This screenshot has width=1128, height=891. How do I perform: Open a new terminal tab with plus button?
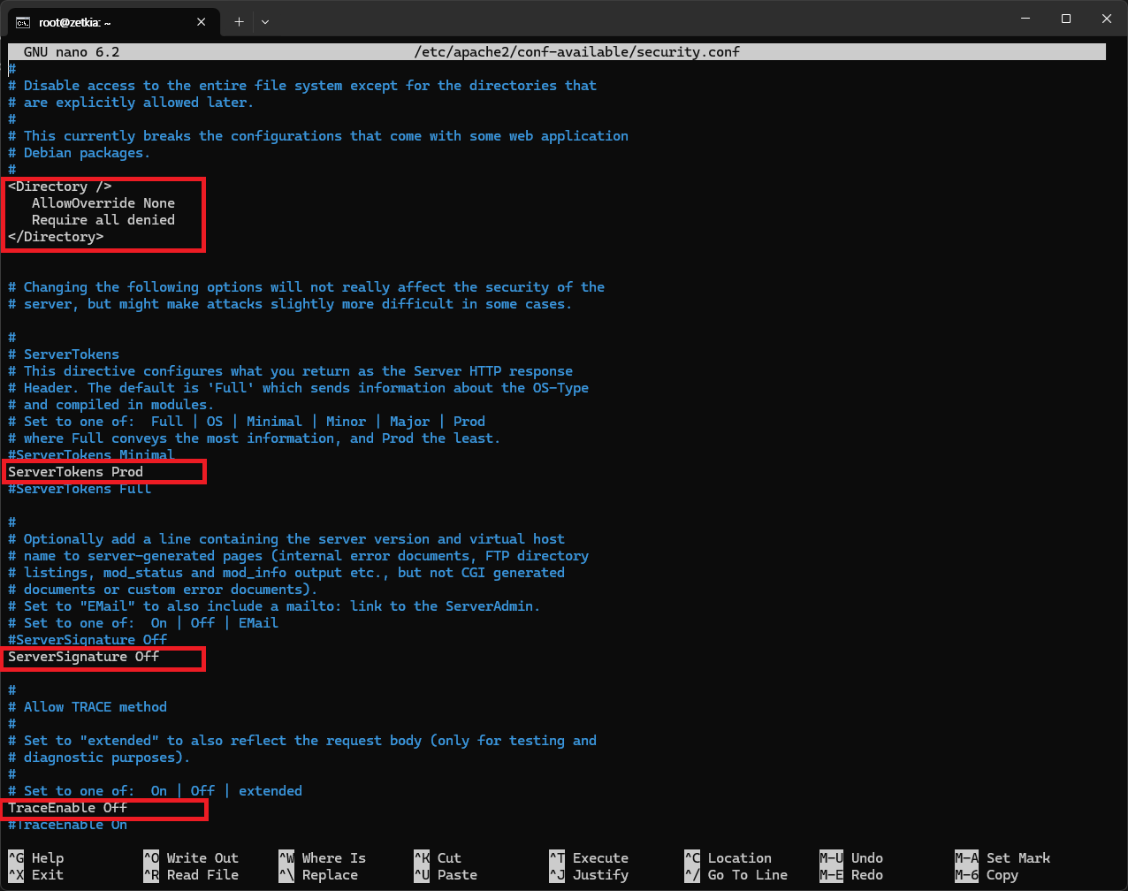click(239, 21)
